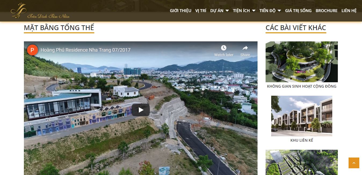Open the BROCHURE menu item
Image resolution: width=362 pixels, height=175 pixels.
(x=327, y=10)
